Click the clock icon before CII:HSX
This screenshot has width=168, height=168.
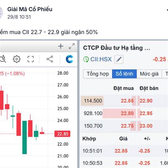(86, 59)
